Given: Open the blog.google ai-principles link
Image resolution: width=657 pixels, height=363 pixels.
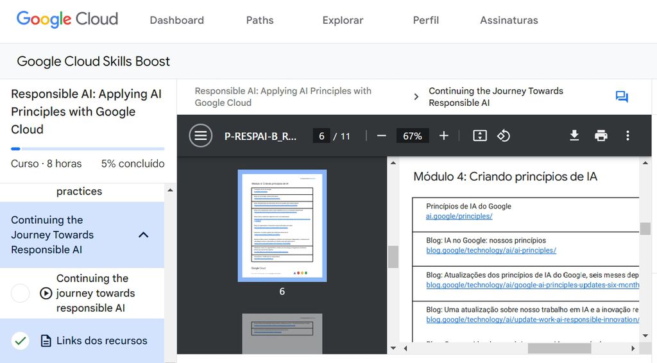Looking at the screenshot, I should 491,250.
